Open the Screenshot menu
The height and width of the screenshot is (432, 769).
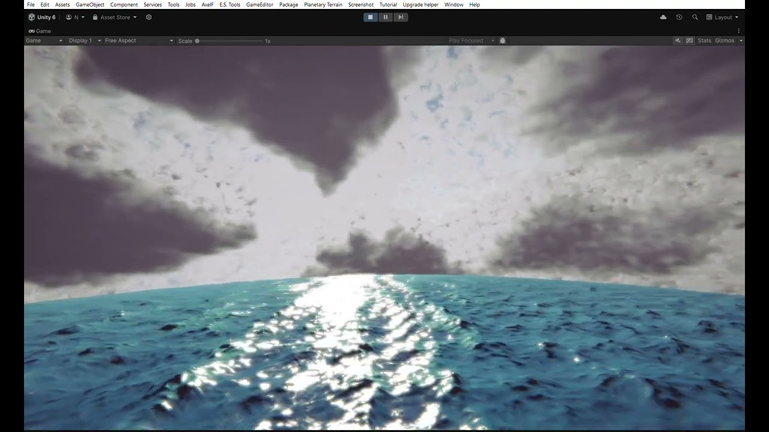tap(361, 4)
